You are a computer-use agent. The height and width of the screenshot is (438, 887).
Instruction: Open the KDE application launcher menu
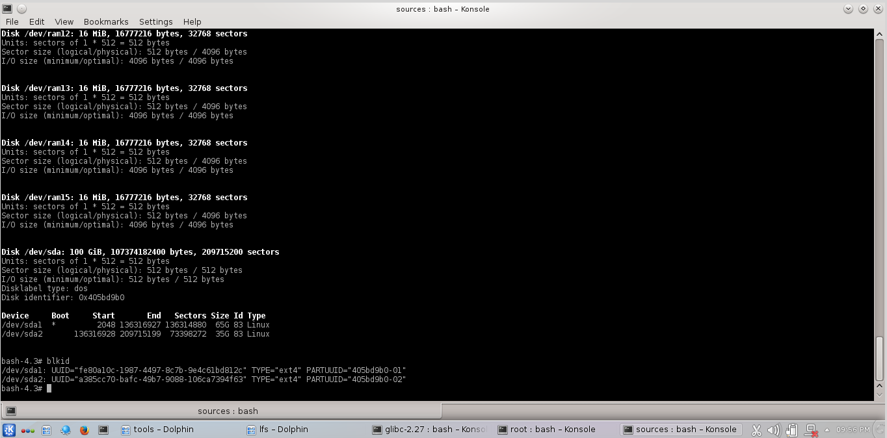[x=10, y=430]
